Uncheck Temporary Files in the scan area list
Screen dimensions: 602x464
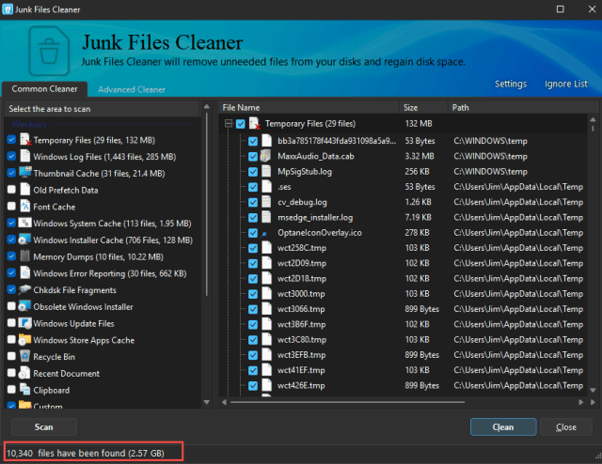(x=11, y=139)
